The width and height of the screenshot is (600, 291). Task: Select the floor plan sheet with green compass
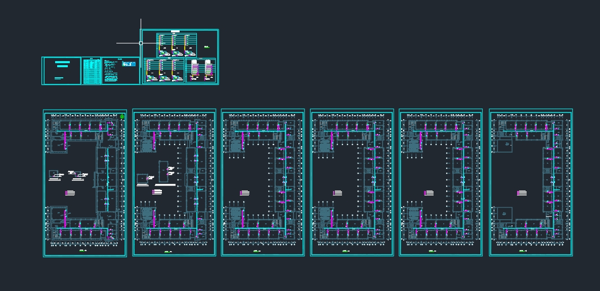pyautogui.click(x=85, y=183)
